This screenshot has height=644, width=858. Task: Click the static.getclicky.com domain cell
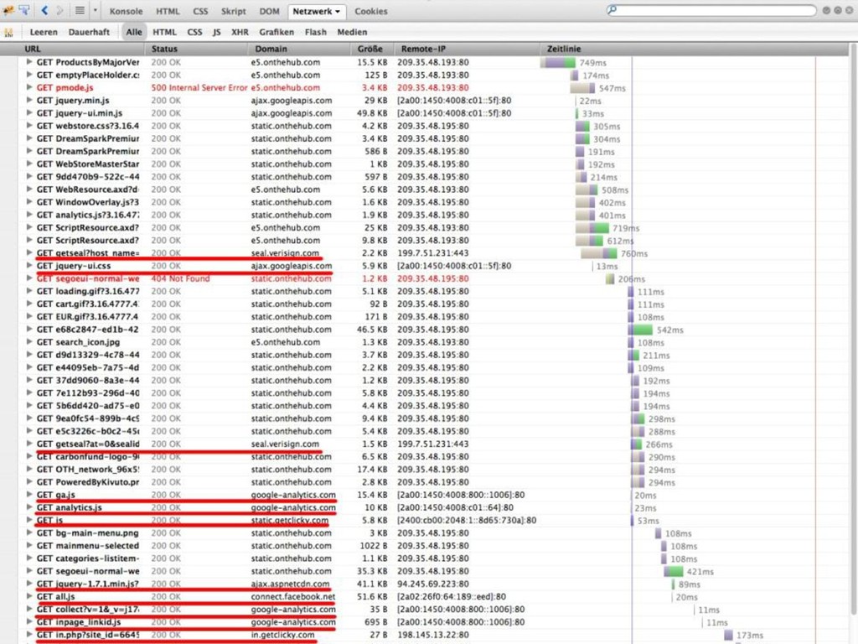coord(290,520)
